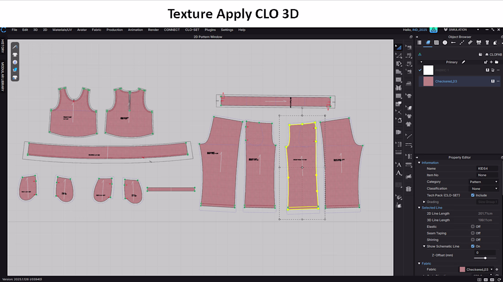Open the Fabric dropdown showing Checkered_03
The height and width of the screenshot is (282, 503).
click(x=476, y=270)
